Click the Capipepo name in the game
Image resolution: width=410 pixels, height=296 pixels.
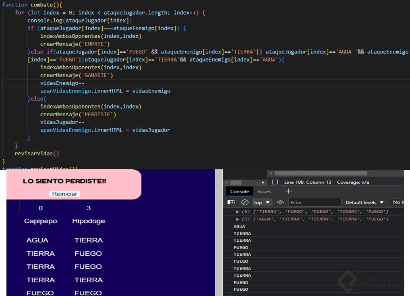click(x=41, y=221)
